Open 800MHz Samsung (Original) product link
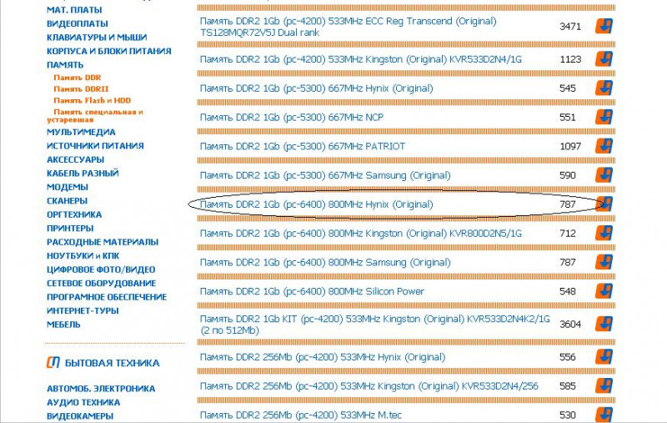 (324, 263)
